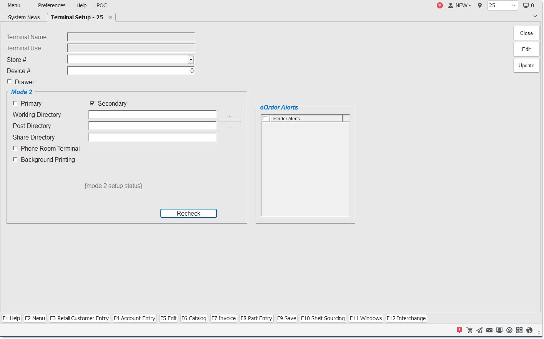544x339 pixels.
Task: Click the paper plane send icon
Action: (479, 330)
